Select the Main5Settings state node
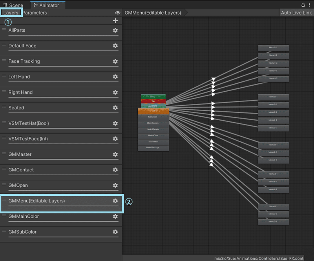Screen dimensions: 314x261 coord(153,148)
